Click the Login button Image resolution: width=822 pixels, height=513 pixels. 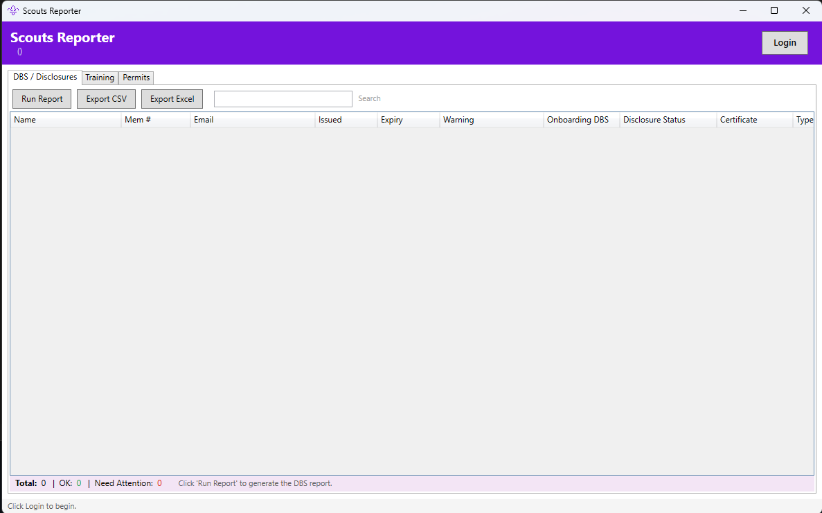[784, 43]
